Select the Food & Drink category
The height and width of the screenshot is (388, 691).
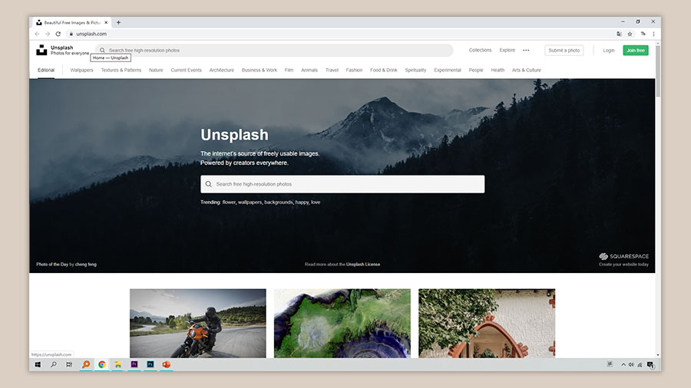[x=383, y=70]
